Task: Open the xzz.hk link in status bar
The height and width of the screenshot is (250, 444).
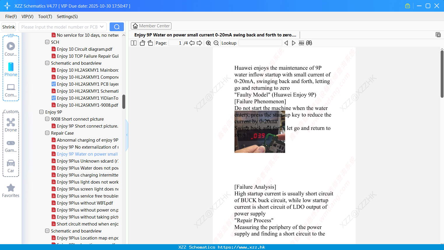Action: coord(241,247)
